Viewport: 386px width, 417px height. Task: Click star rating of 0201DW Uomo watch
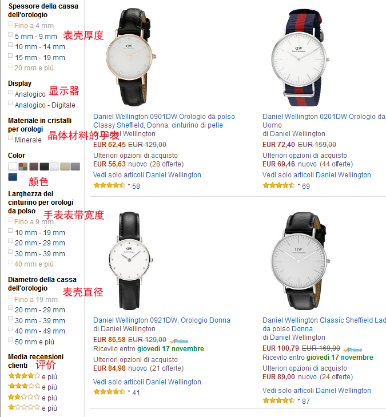coord(278,185)
